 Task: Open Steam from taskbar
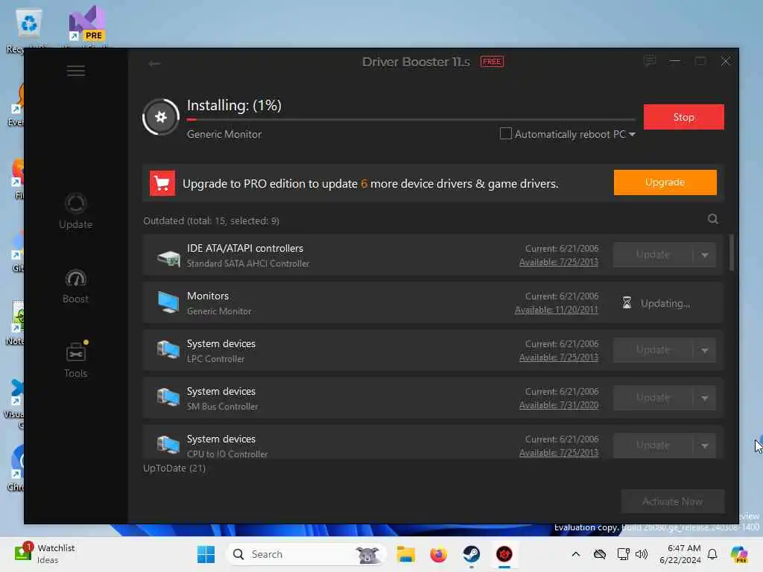(472, 554)
